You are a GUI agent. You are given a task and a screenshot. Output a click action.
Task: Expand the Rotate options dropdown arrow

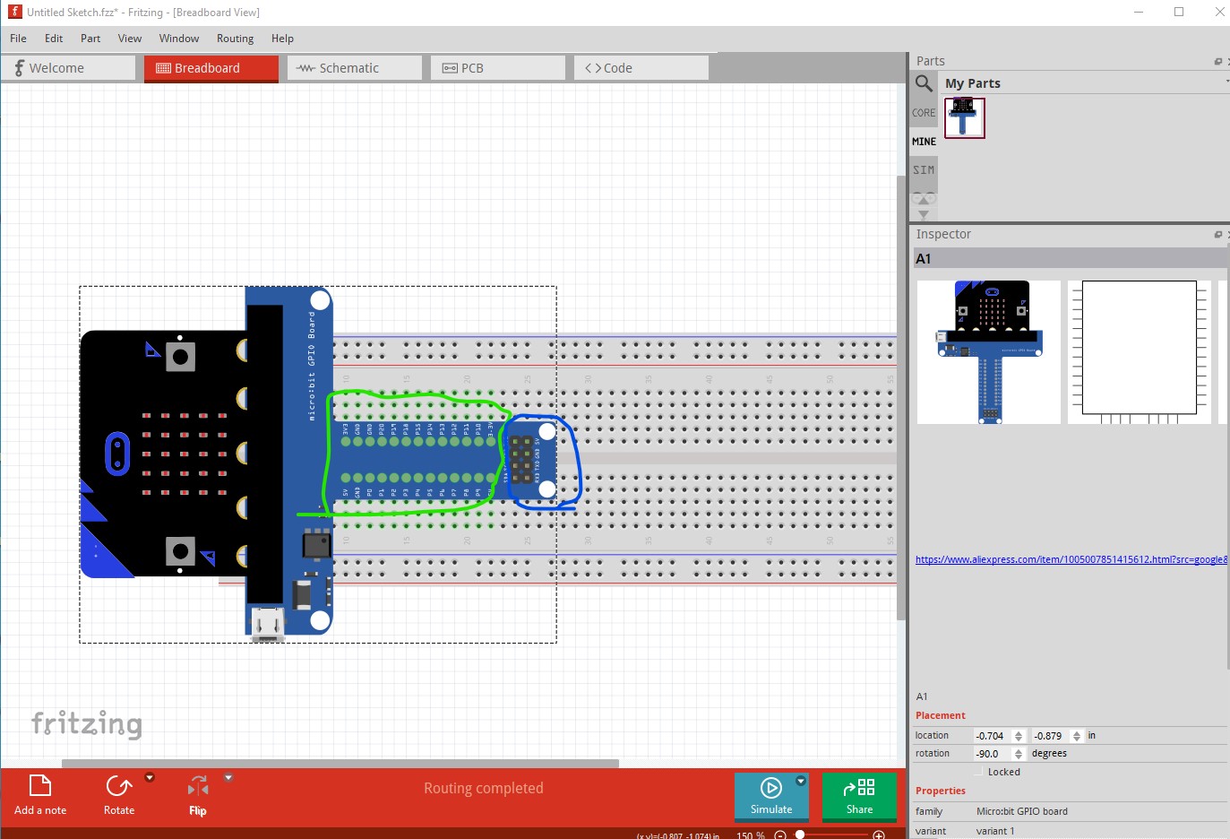coord(150,778)
